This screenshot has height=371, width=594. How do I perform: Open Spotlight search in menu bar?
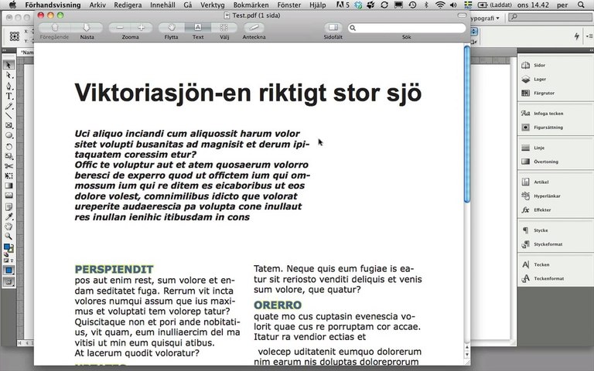click(x=581, y=5)
